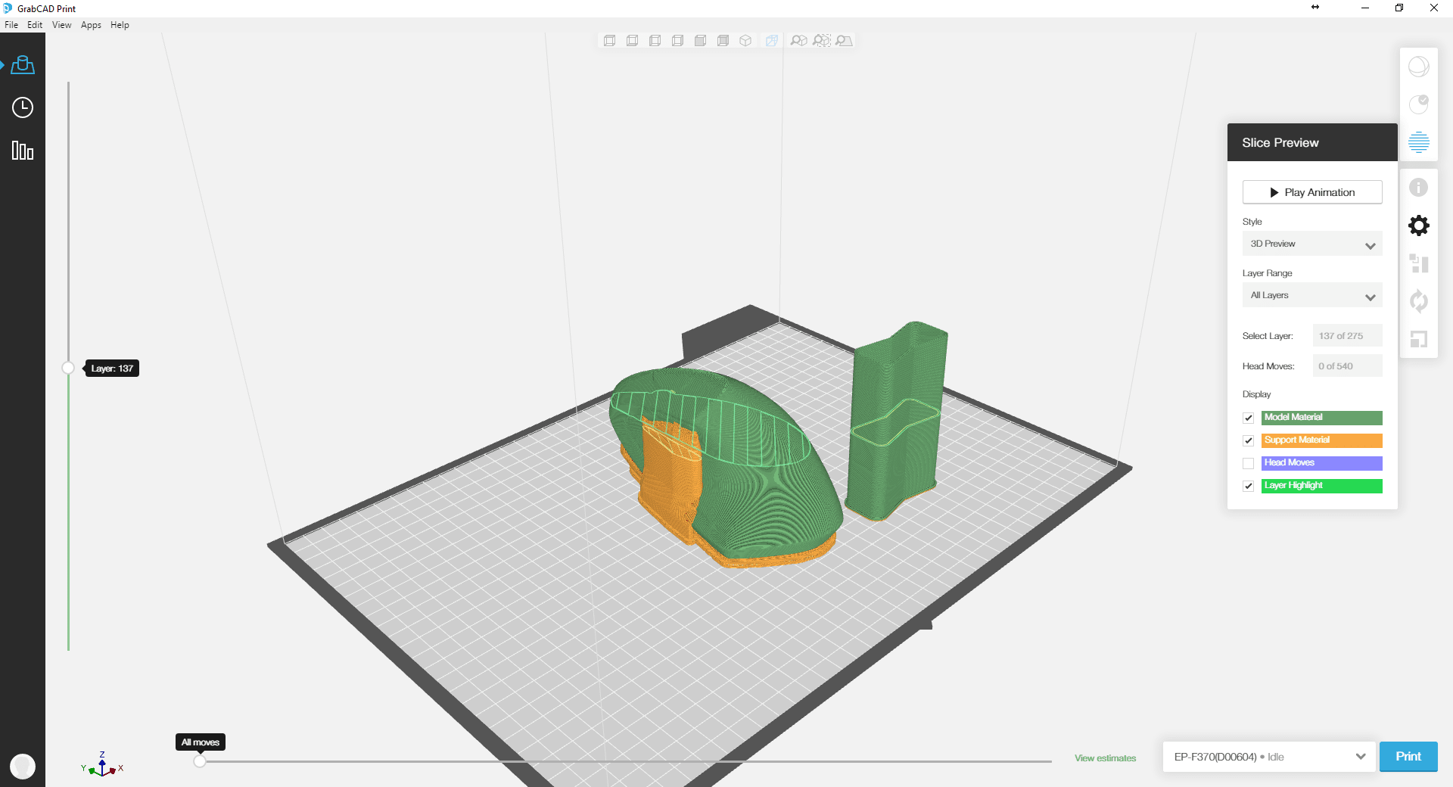Enable the Head Moves checkbox

[x=1249, y=463]
